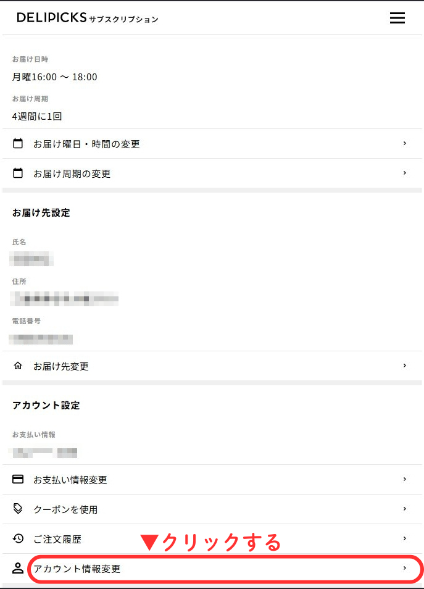View ご注文履歴

(57, 539)
